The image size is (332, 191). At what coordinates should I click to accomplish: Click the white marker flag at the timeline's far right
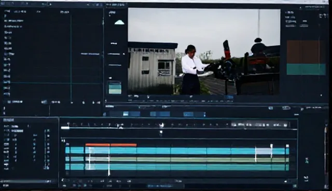pyautogui.click(x=287, y=146)
